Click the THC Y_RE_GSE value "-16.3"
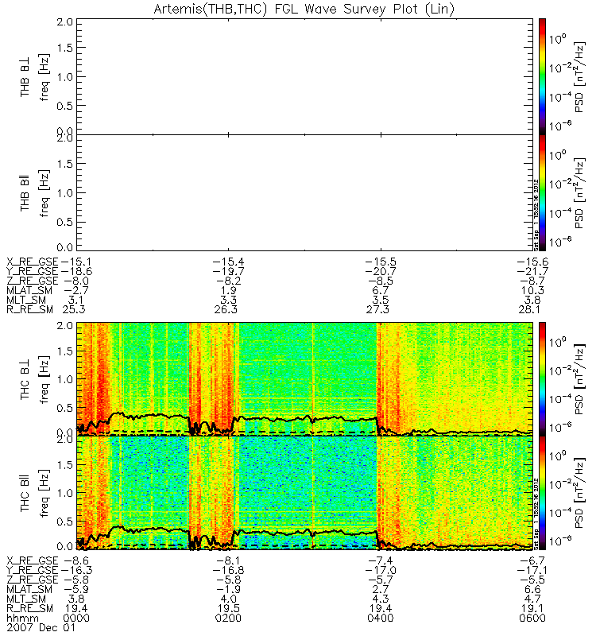 pyautogui.click(x=76, y=570)
